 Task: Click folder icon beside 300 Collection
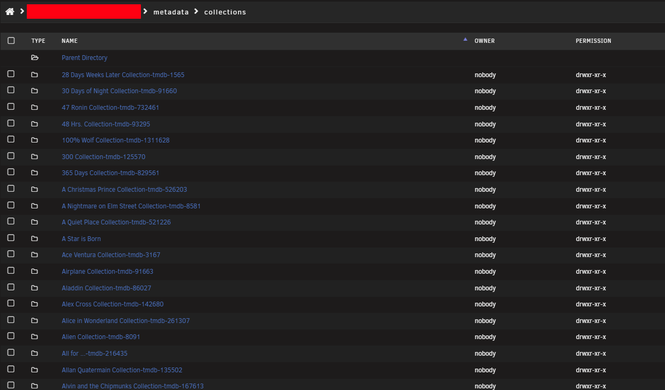coord(35,156)
